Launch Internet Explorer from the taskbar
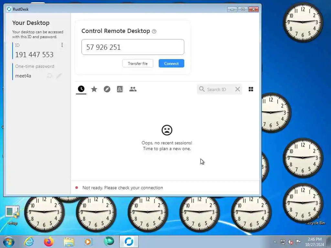 pyautogui.click(x=29, y=242)
